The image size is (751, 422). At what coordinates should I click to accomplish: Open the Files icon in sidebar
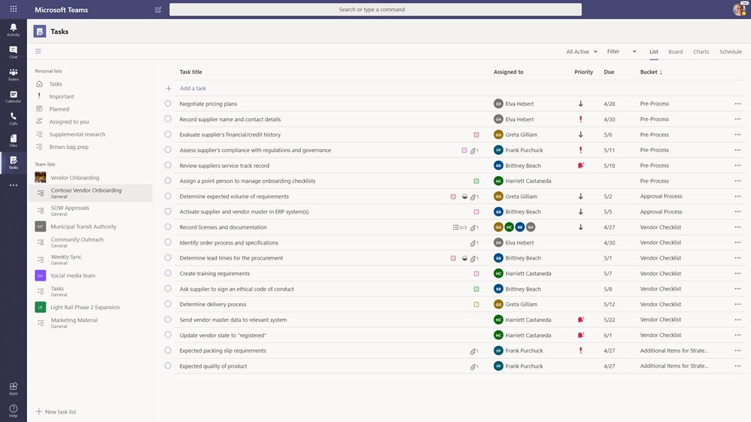[x=14, y=141]
